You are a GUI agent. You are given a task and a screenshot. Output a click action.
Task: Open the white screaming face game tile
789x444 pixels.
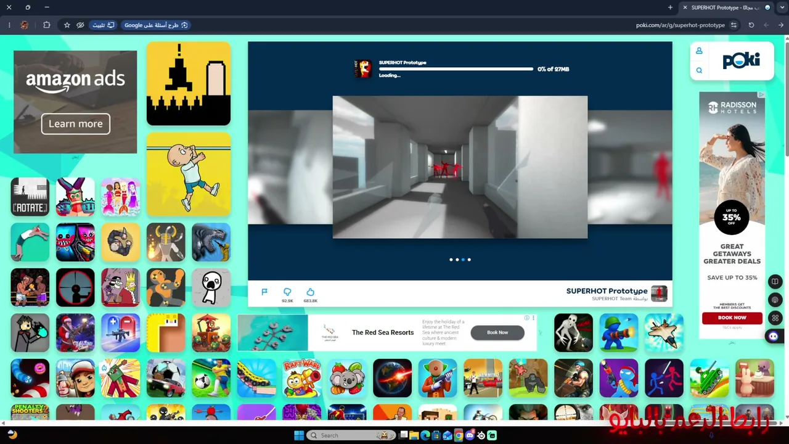[211, 287]
